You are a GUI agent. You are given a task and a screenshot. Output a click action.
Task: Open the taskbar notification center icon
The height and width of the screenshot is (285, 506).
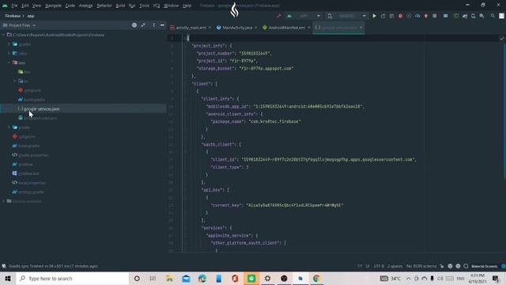(496, 278)
